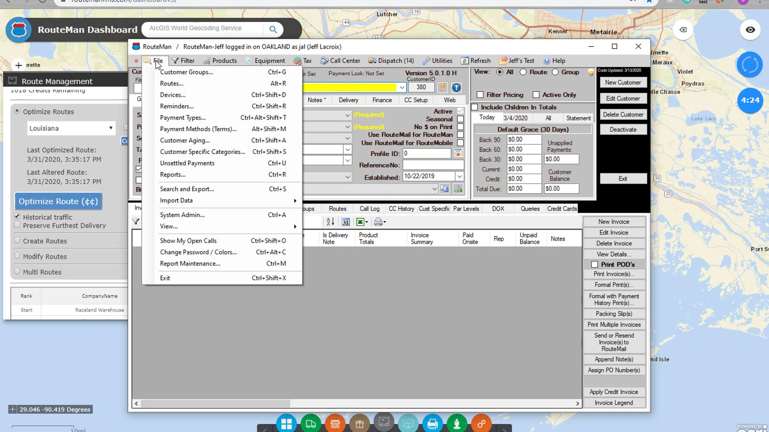Click the calendar 31 icon in invoice toolbar

[346, 222]
